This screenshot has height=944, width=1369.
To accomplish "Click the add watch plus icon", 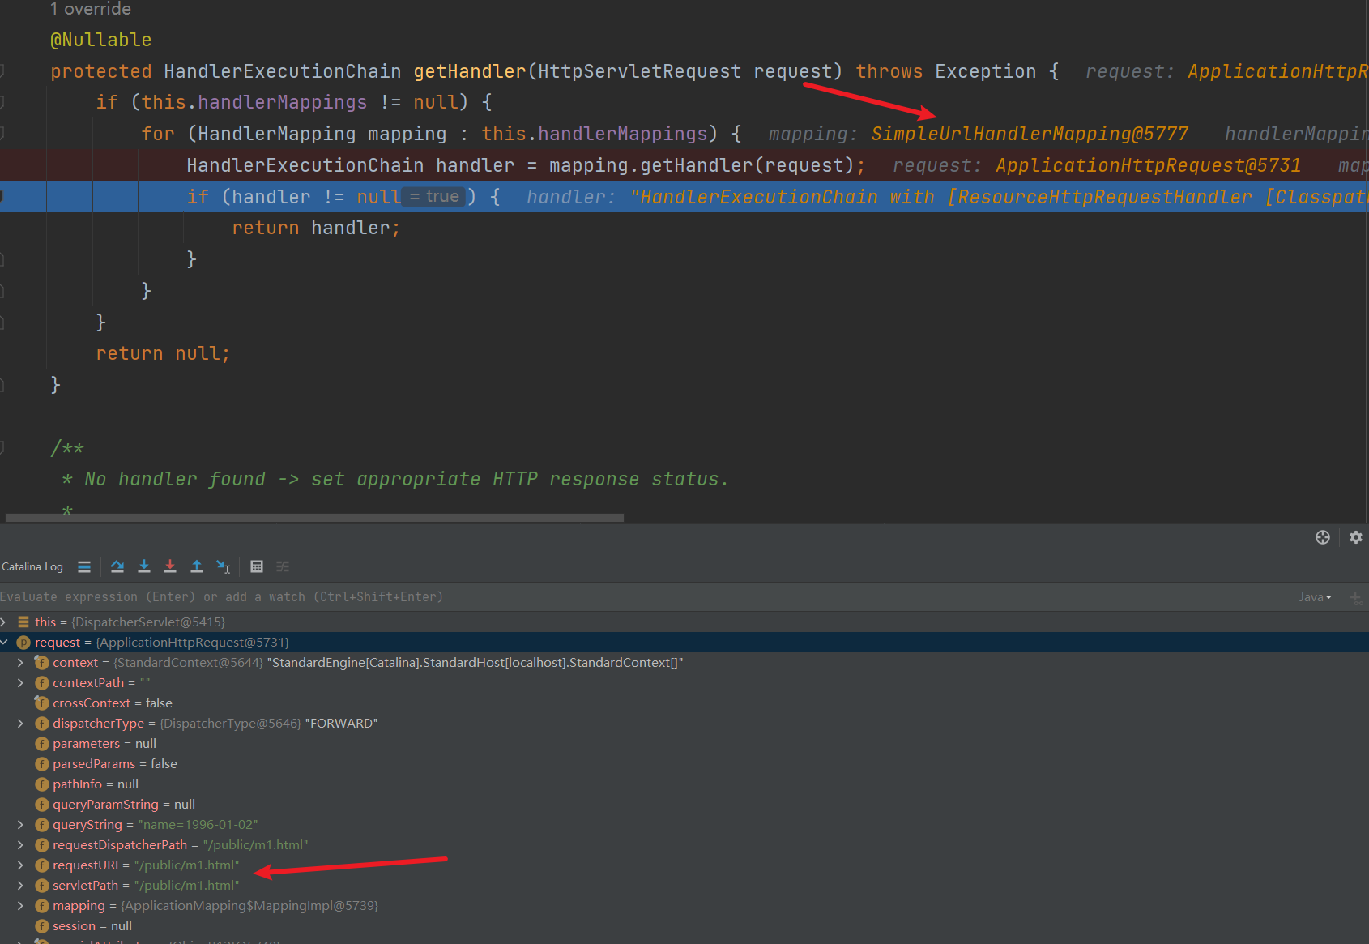I will 1355,597.
